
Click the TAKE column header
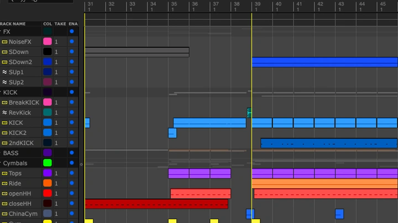[60, 24]
